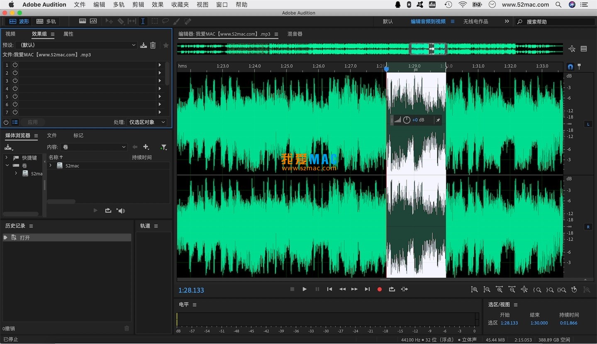597x344 pixels.
Task: Click zoom in time icon
Action: (x=500, y=290)
